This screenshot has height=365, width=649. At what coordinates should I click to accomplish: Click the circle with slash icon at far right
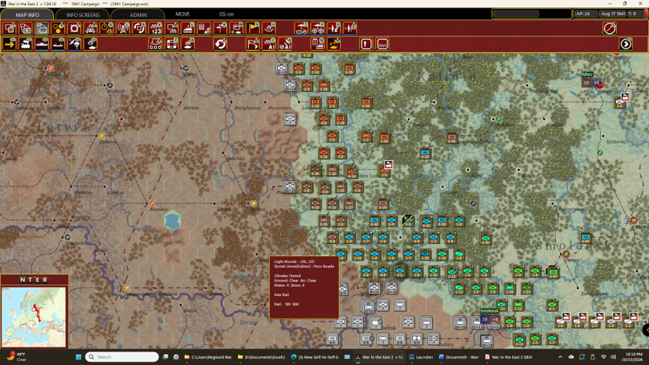(x=609, y=29)
